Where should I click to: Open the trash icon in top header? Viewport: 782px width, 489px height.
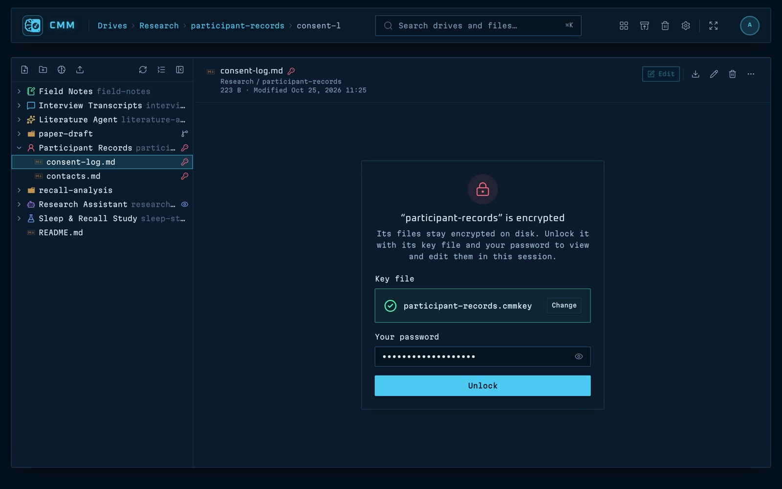665,25
